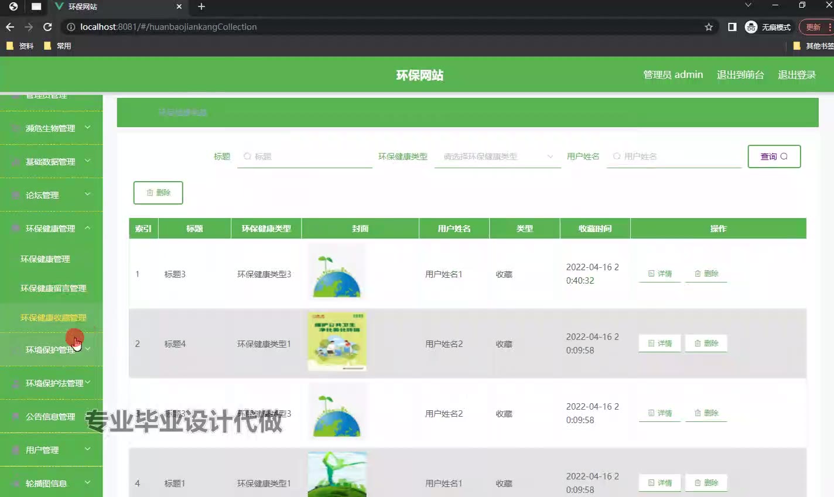Image resolution: width=834 pixels, height=497 pixels.
Task: Click the address bar URL
Action: click(169, 27)
